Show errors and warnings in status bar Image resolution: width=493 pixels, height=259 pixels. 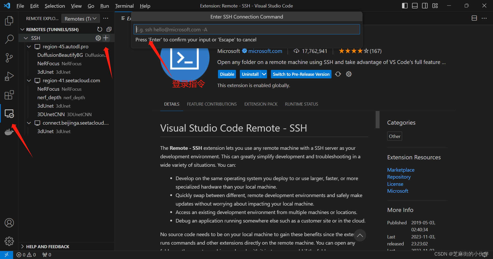[x=26, y=255]
